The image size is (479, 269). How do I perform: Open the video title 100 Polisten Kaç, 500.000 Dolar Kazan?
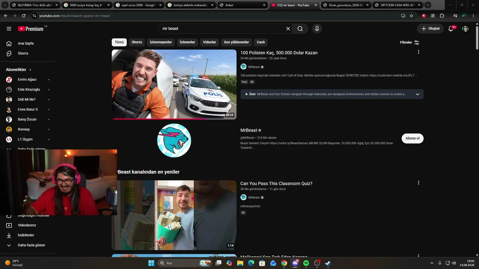(279, 53)
